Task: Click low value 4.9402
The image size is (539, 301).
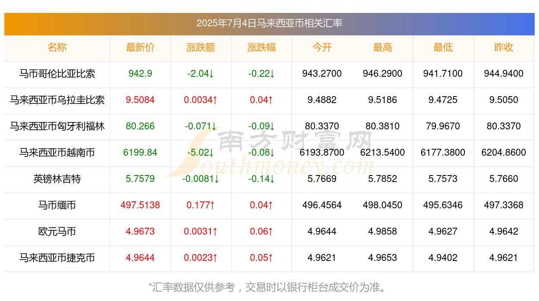Action: (x=443, y=258)
